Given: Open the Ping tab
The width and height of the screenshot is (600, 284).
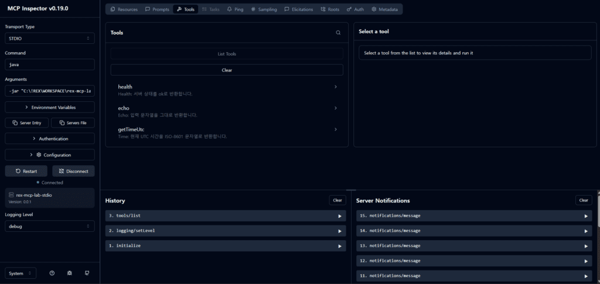Looking at the screenshot, I should point(235,9).
